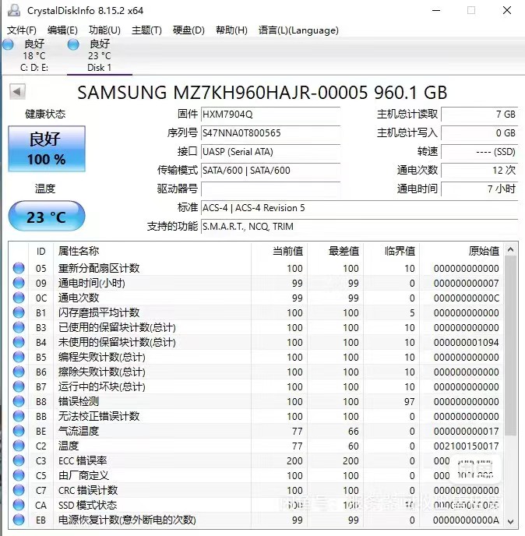Click status icon for attribute C5
Viewport: 525px width, 536px height.
pyautogui.click(x=19, y=475)
